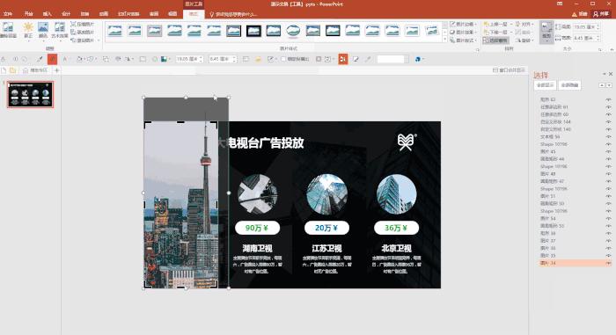Click the ribbon display options icon in title bar
616x335 pixels.
(x=560, y=4)
